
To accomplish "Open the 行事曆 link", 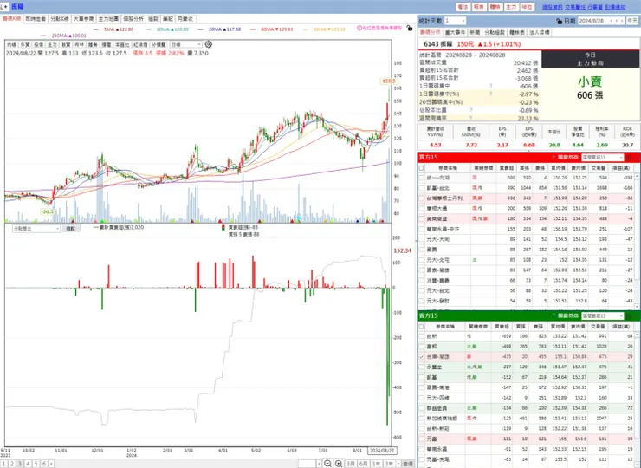I will (x=595, y=7).
